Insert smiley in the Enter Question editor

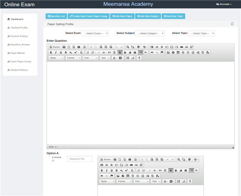tap(188, 52)
